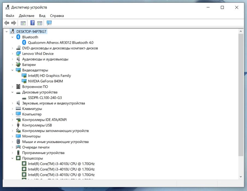Expand the Клавиатуры category
This screenshot has height=191, width=247.
point(13,109)
